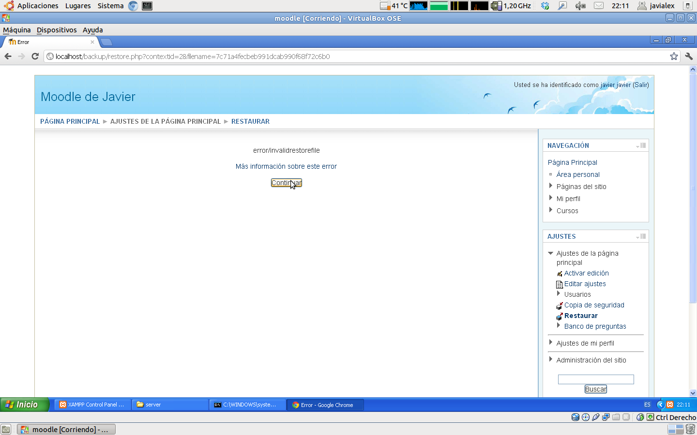Screen dimensions: 697x435
Task: Open VirtualBox Ayuda menu
Action: 92,30
